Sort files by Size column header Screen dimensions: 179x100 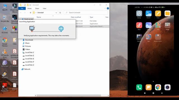coord(107,17)
